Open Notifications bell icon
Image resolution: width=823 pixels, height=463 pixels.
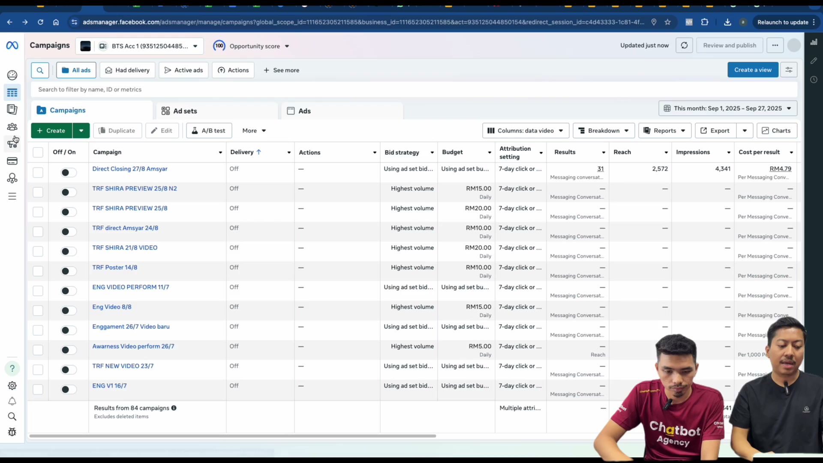click(x=12, y=401)
